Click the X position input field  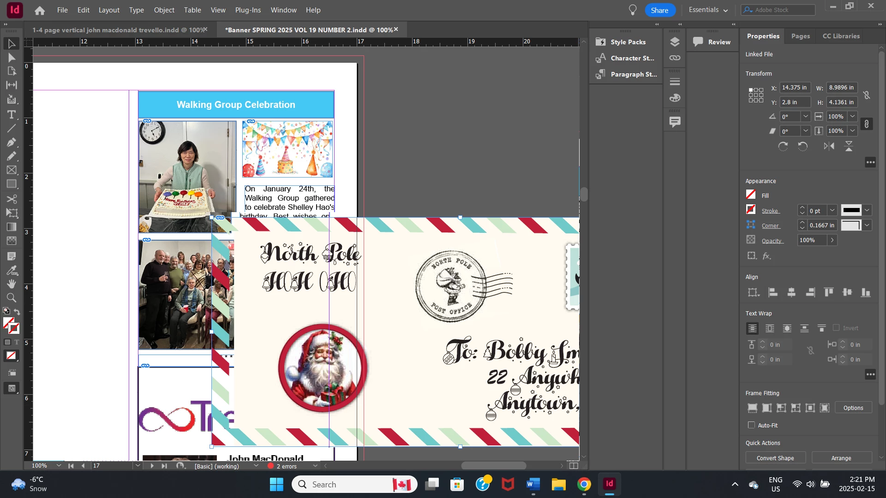pyautogui.click(x=795, y=88)
